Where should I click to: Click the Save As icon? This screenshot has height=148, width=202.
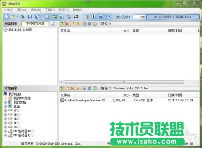(x=37, y=17)
